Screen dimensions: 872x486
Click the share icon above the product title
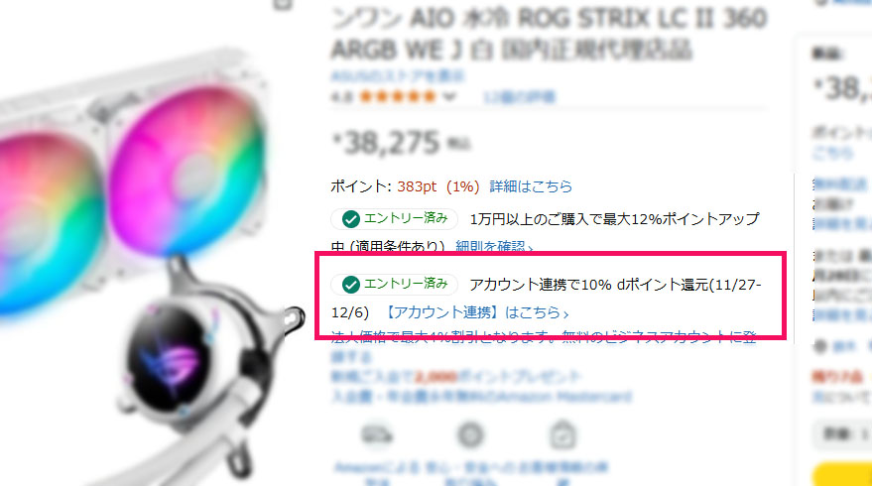coord(283,4)
